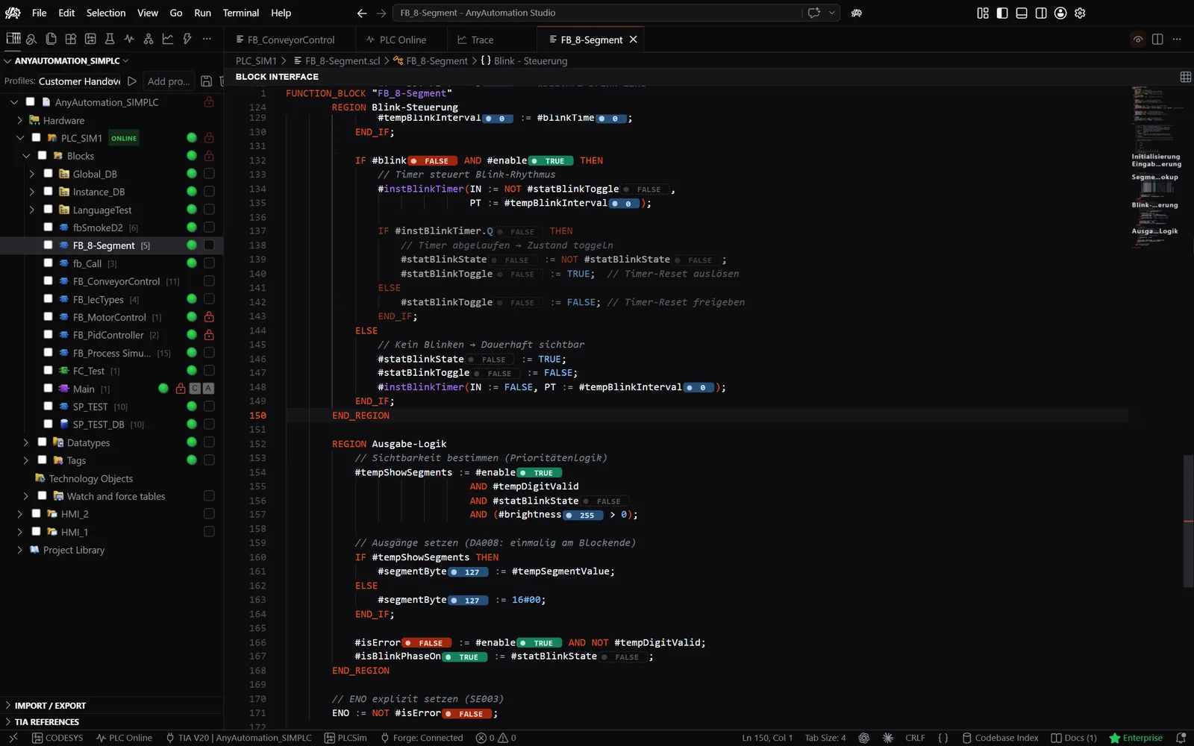Tick the right-side checkbox for HMI_2

209,514
